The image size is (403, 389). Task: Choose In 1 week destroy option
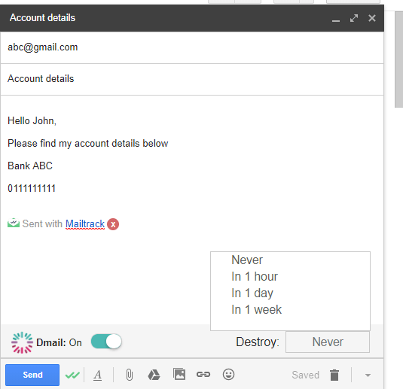tap(257, 310)
